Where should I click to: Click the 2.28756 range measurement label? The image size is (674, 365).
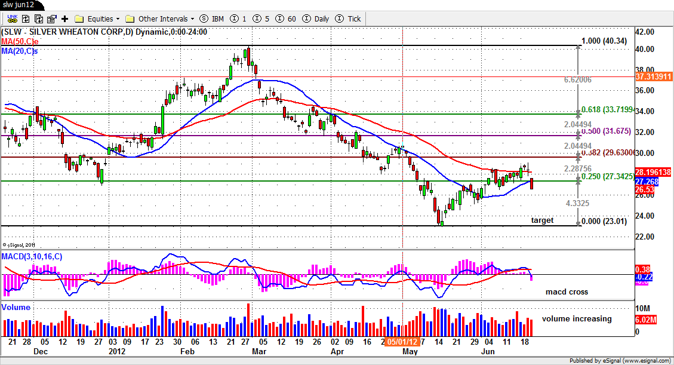(x=578, y=168)
